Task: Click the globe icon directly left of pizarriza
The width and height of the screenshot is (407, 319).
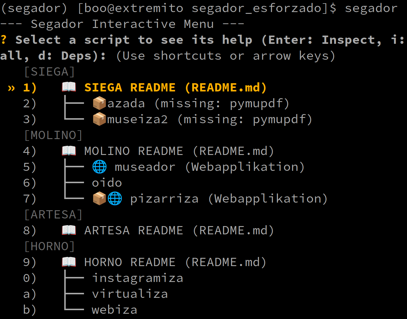Action: [115, 198]
